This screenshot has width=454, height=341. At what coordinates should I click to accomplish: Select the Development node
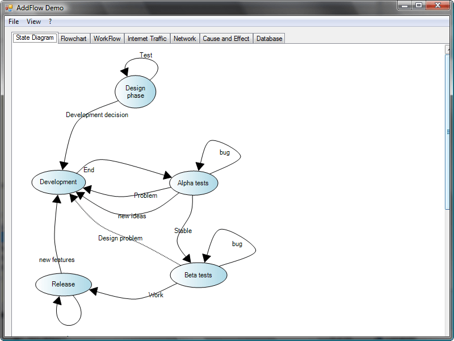point(58,182)
